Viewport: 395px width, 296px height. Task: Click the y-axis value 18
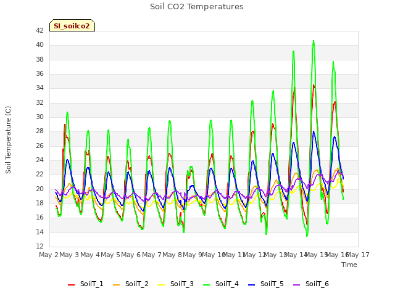(x=39, y=203)
